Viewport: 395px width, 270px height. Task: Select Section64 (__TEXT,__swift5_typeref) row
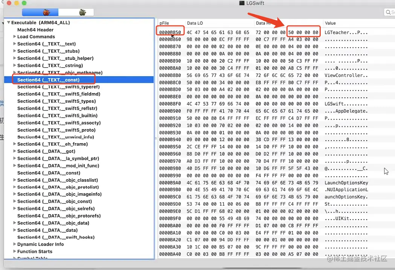point(79,87)
